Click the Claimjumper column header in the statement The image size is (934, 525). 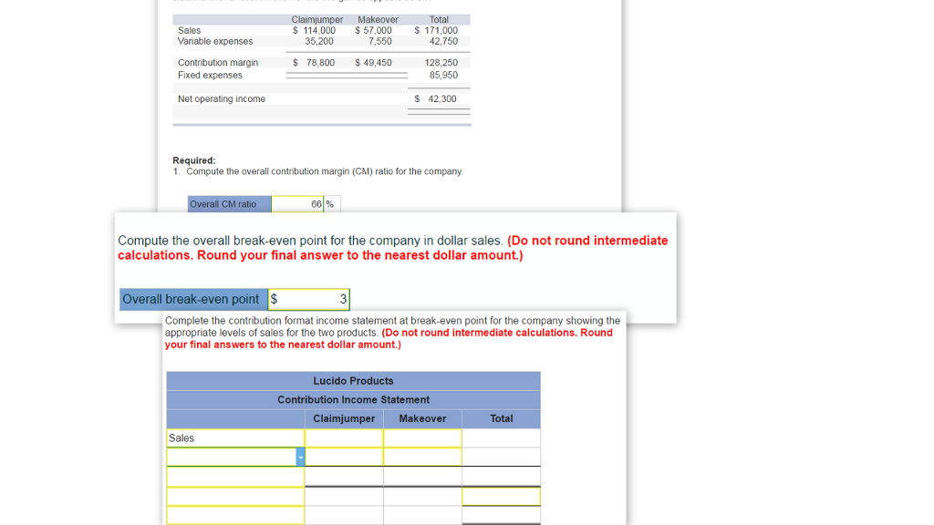tap(344, 418)
